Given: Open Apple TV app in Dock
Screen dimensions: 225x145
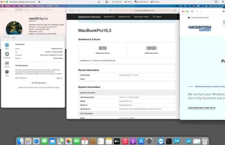Looking at the screenshot, I should (x=117, y=141).
